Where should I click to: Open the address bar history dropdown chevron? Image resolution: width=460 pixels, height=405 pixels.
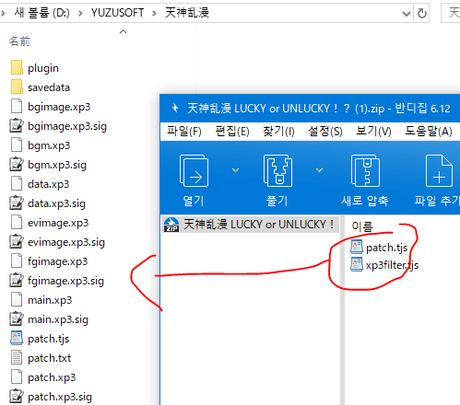click(407, 14)
